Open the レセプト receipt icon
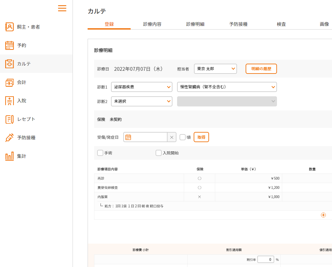The height and width of the screenshot is (267, 332). [9, 119]
